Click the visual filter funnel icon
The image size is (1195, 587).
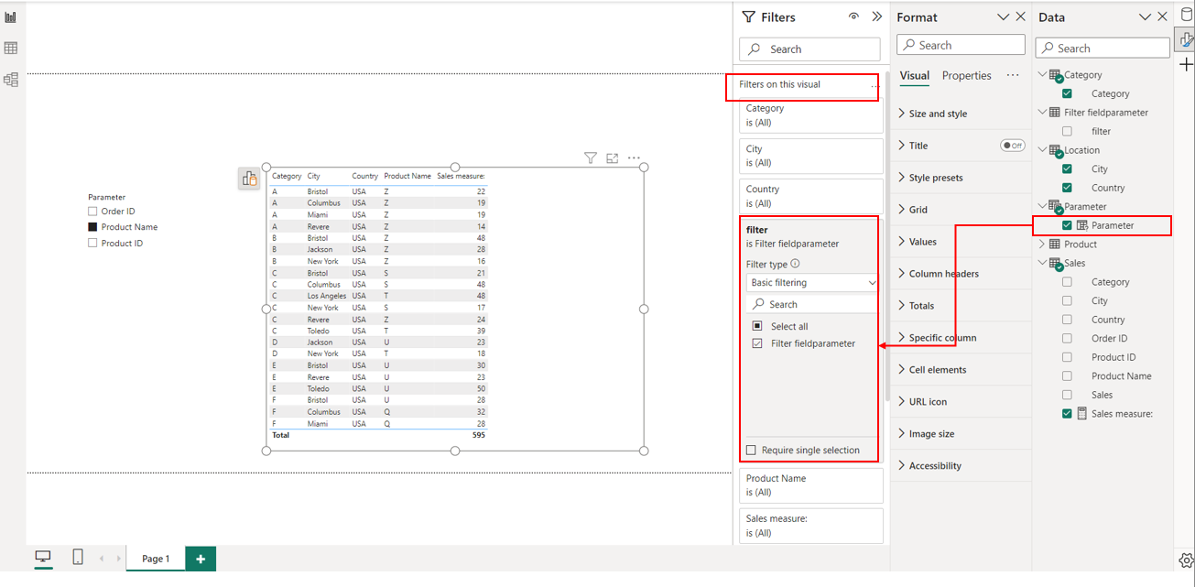pos(591,158)
